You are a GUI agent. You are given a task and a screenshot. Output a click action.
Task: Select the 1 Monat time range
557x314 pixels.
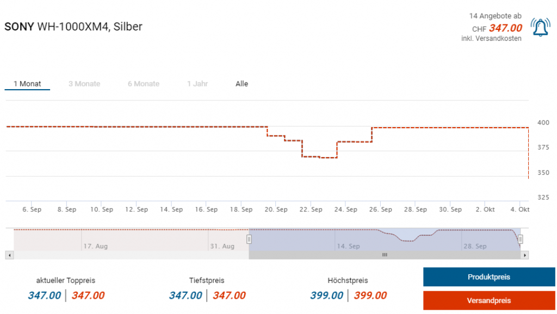[27, 84]
